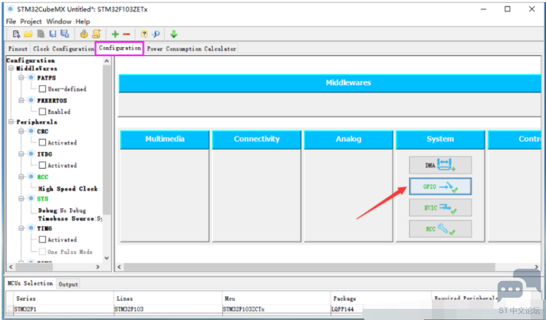The height and width of the screenshot is (320, 546).
Task: Click the Load Project folder icon
Action: point(28,34)
